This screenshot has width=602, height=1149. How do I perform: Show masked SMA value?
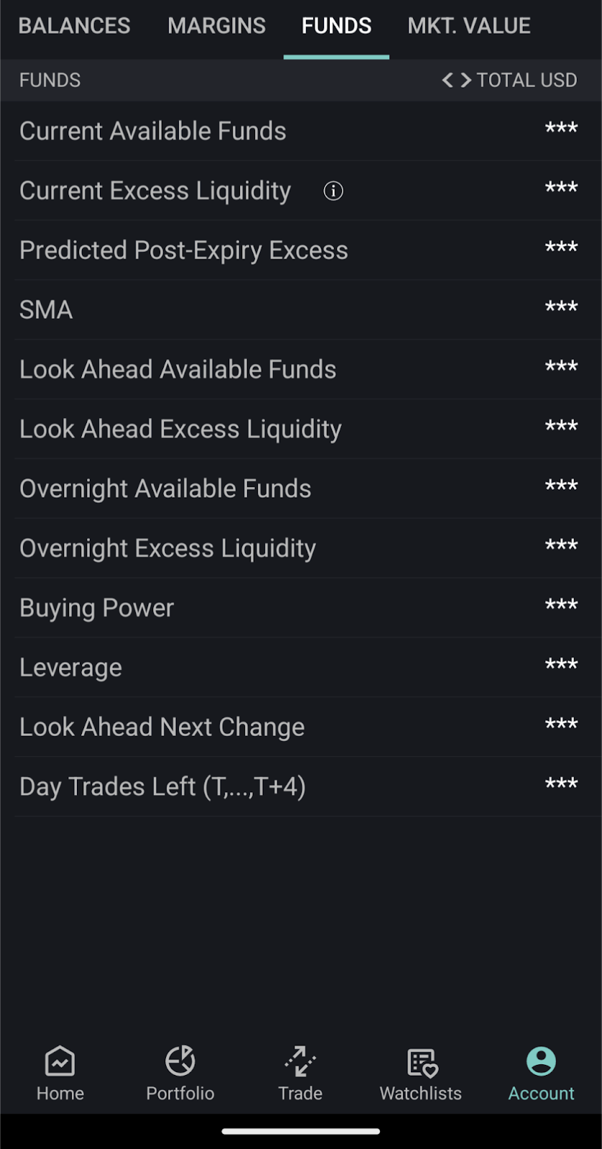pyautogui.click(x=561, y=308)
